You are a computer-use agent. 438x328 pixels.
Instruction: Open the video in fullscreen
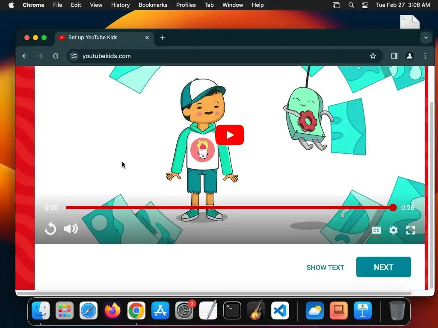point(410,230)
